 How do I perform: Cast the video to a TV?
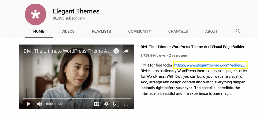[116, 104]
